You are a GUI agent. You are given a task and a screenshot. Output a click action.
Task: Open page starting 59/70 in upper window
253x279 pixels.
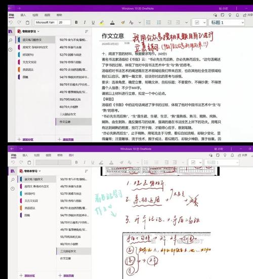[x=74, y=62]
